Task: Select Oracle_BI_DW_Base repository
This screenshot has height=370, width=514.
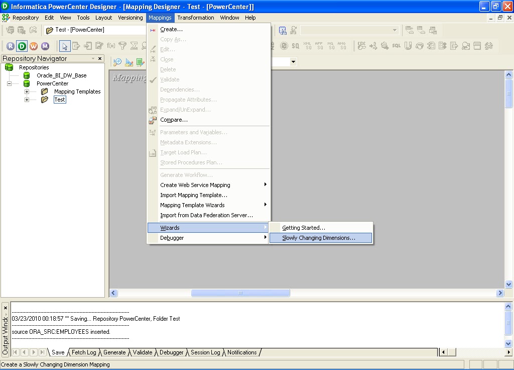Action: click(x=62, y=75)
